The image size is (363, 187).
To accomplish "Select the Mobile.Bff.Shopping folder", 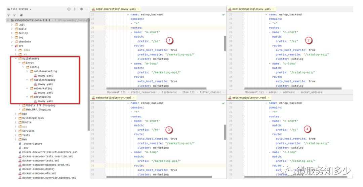I will point(41,105).
